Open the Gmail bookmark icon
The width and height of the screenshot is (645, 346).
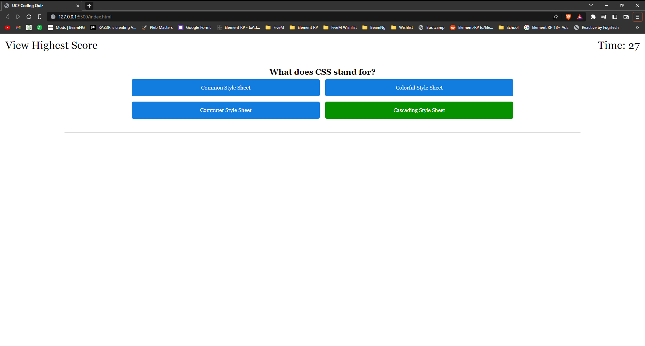click(x=18, y=27)
